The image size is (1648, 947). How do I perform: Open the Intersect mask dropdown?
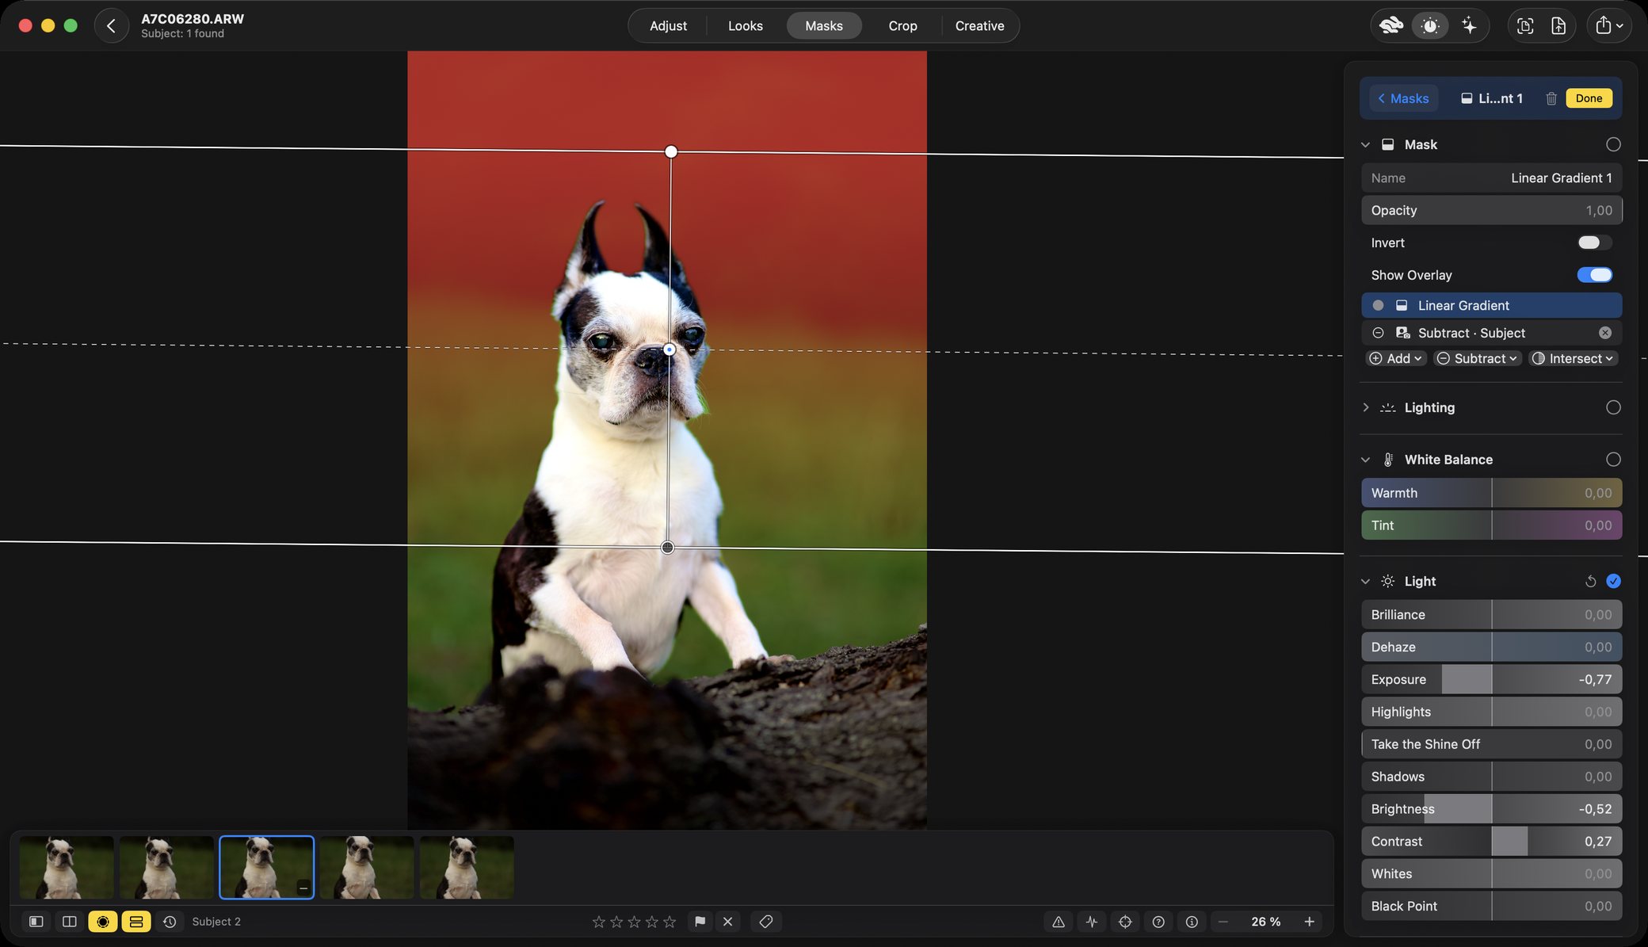coord(1573,358)
